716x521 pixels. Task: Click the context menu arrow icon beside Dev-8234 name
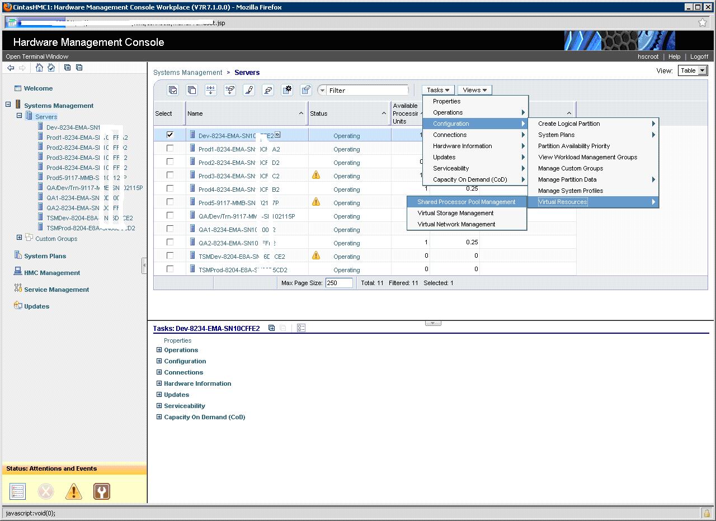point(277,135)
